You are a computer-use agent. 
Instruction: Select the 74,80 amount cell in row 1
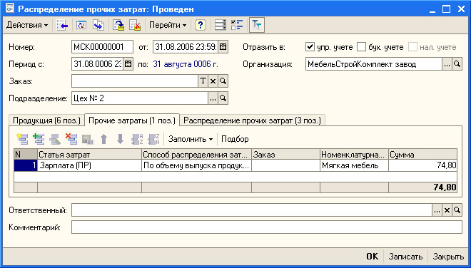pos(422,165)
